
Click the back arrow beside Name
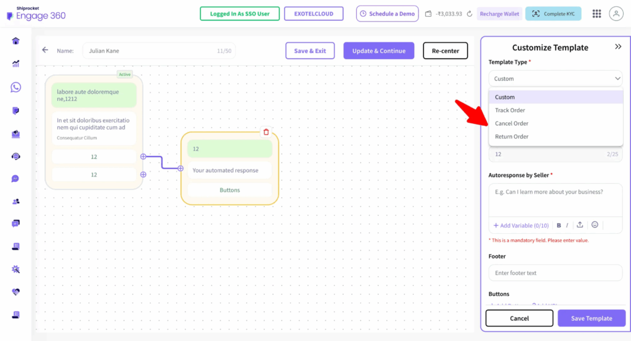coord(45,50)
